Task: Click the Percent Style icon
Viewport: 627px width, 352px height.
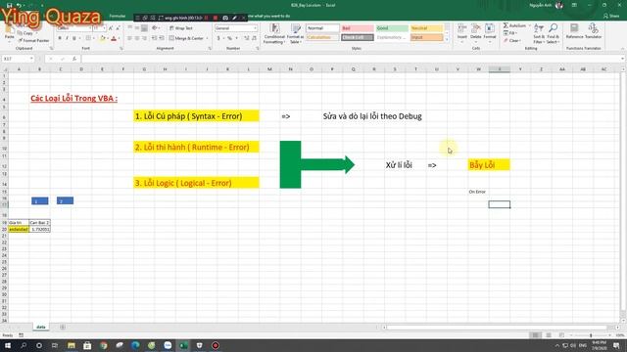Action: pos(229,38)
